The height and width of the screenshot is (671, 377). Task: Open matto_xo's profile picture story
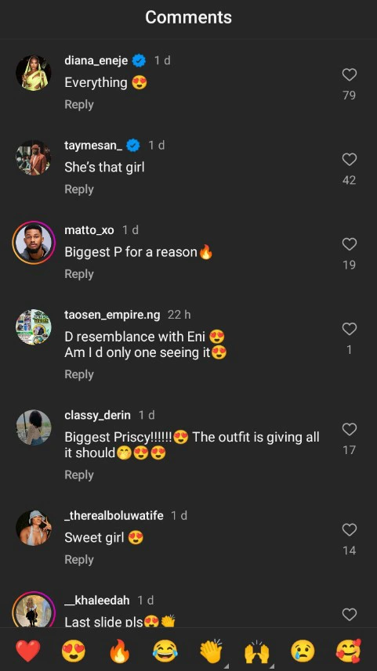click(34, 243)
